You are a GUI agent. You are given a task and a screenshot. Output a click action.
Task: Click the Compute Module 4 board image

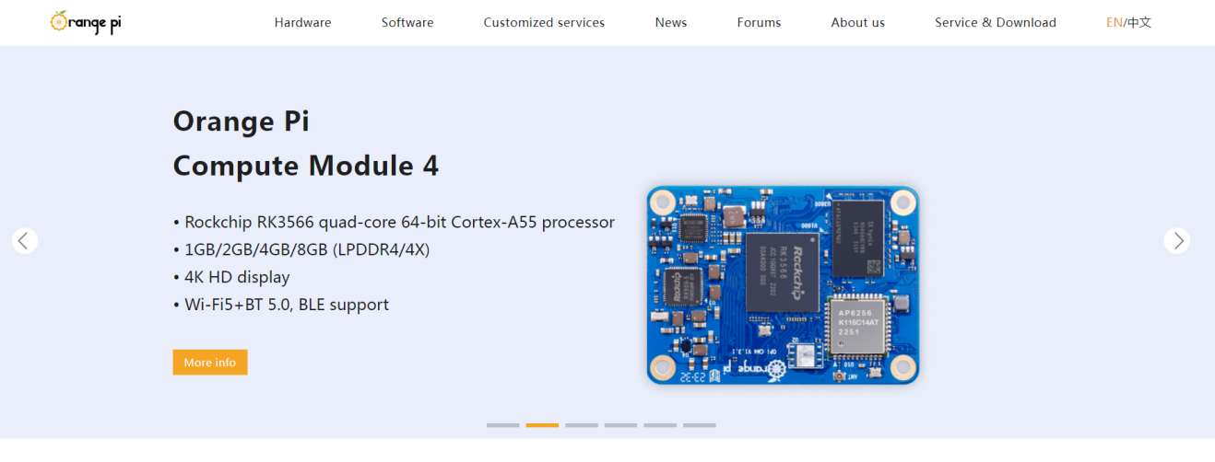(783, 285)
